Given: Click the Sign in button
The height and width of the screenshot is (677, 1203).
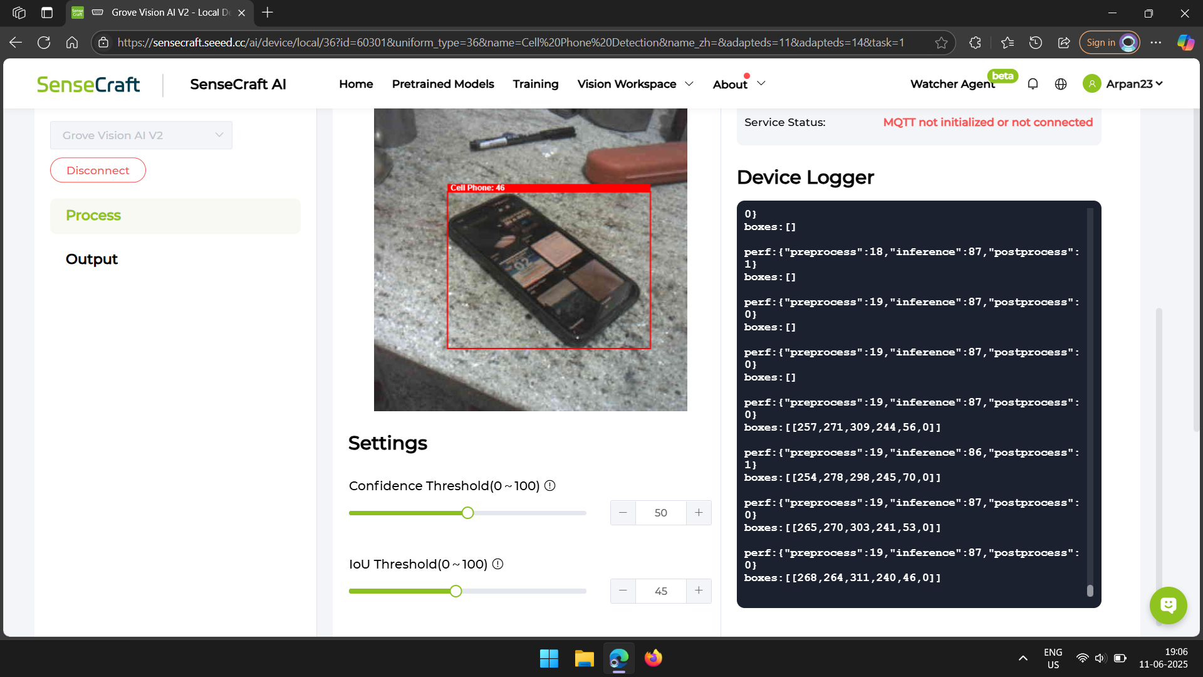Looking at the screenshot, I should click(x=1109, y=43).
